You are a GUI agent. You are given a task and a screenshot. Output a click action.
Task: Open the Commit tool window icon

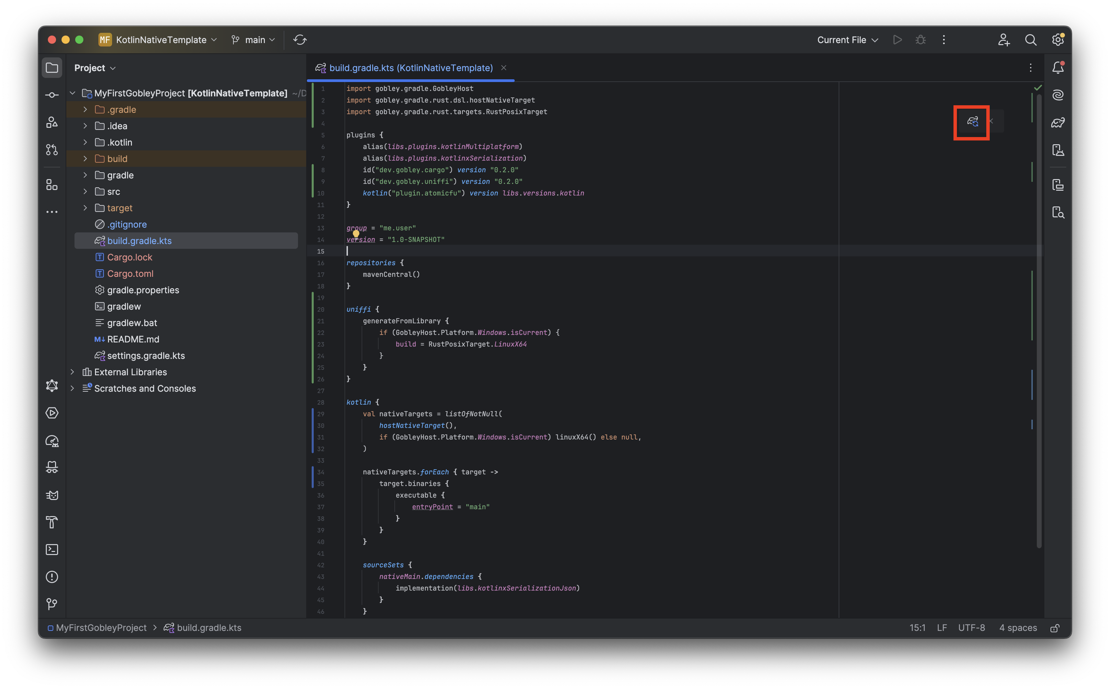[x=52, y=95]
